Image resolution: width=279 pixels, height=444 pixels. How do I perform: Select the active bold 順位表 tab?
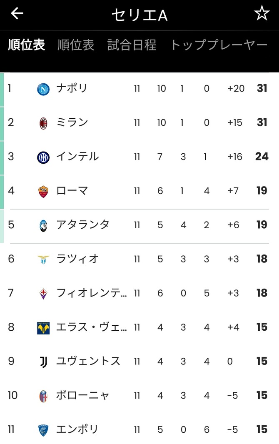pyautogui.click(x=26, y=45)
